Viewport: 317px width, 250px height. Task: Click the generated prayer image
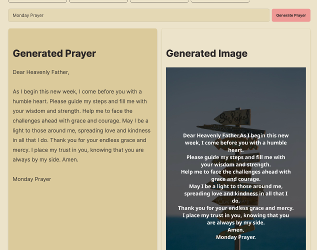tap(235, 158)
